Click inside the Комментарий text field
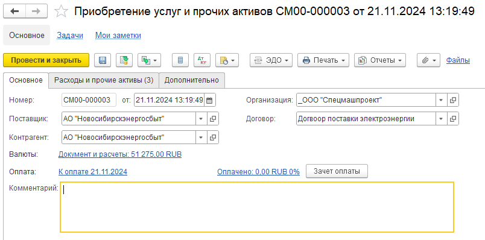 click(x=257, y=207)
